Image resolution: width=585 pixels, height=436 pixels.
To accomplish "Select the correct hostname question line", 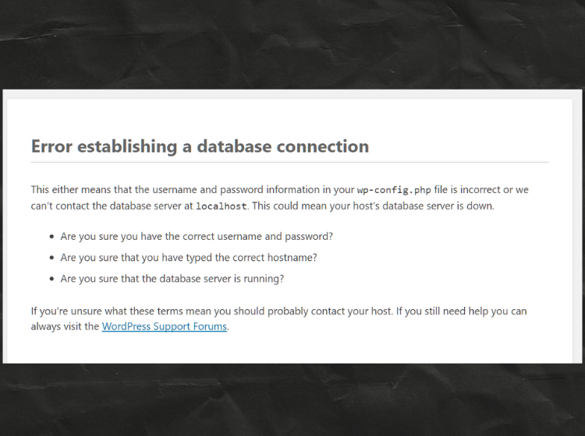I will click(x=189, y=257).
